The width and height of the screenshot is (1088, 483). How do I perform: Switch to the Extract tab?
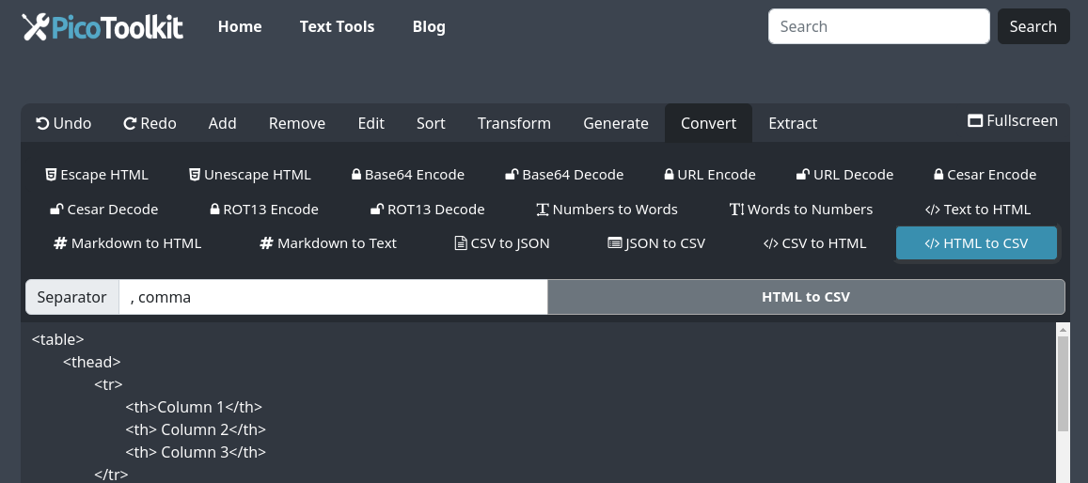tap(793, 123)
